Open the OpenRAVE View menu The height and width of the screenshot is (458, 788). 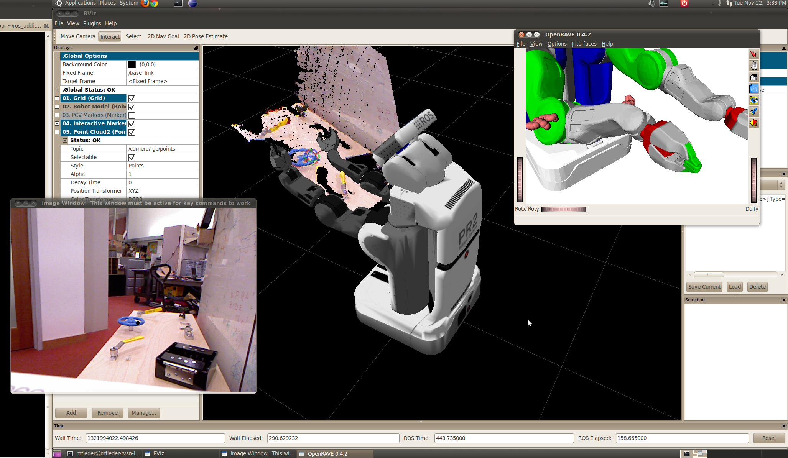pos(536,44)
